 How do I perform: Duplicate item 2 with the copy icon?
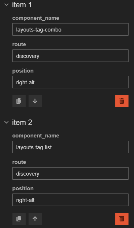point(19,219)
